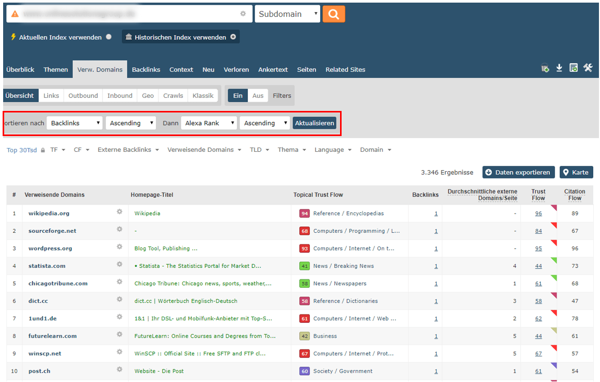The image size is (600, 382).
Task: Click the gear icon inside the search field
Action: (243, 14)
